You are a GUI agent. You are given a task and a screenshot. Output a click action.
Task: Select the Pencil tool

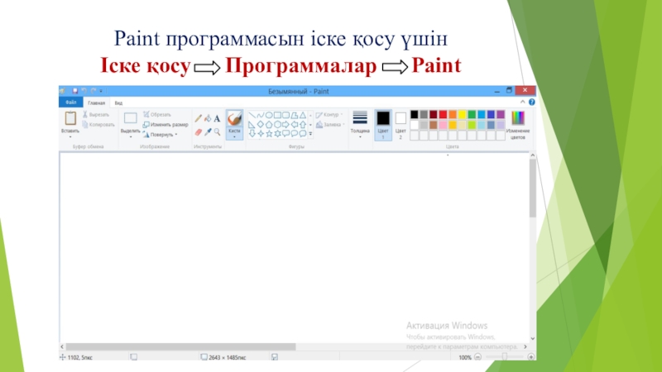[x=198, y=118]
